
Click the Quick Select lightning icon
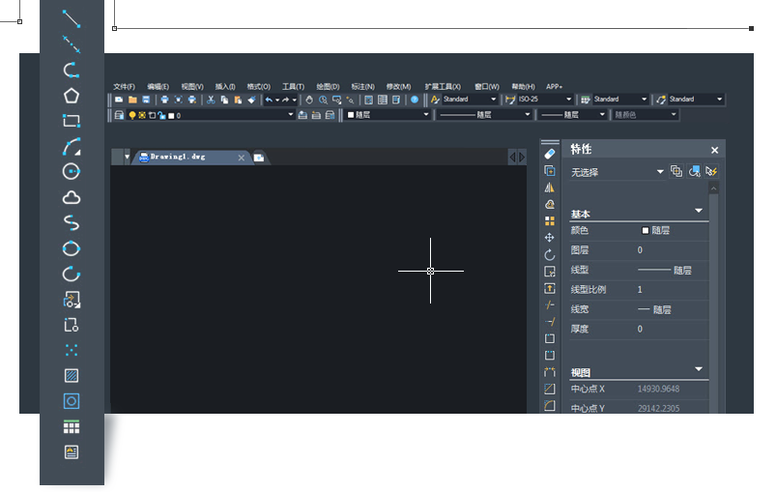tap(711, 172)
